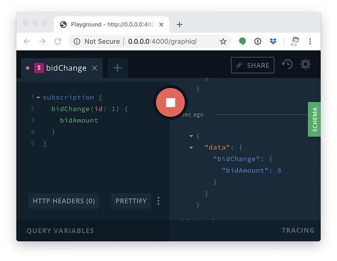Open the Dropbox extension icon
Image resolution: width=337 pixels, height=261 pixels.
pos(273,41)
